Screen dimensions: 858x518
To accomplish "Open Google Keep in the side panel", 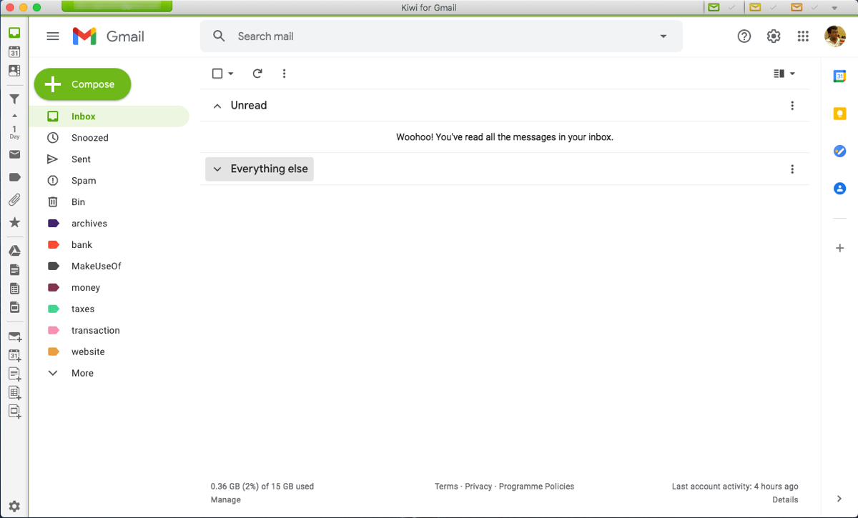I will tap(839, 114).
